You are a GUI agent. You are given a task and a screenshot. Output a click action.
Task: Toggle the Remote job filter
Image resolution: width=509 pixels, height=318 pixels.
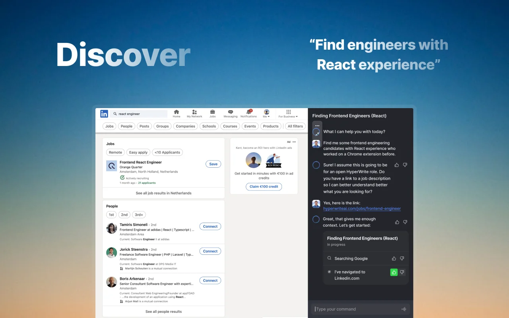pos(115,152)
